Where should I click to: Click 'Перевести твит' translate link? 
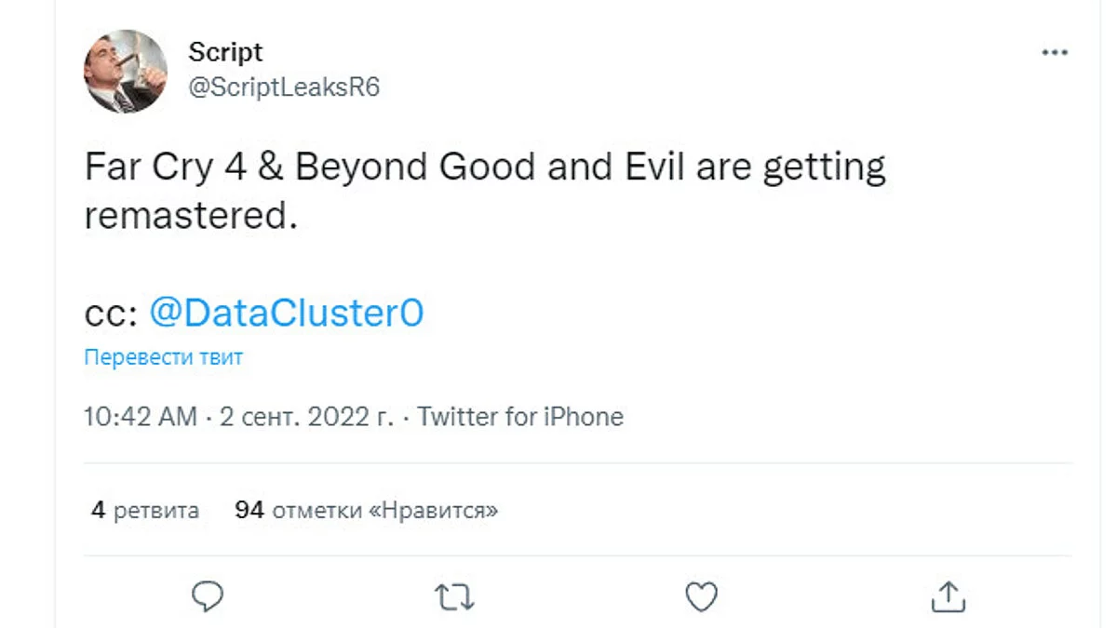(x=163, y=357)
